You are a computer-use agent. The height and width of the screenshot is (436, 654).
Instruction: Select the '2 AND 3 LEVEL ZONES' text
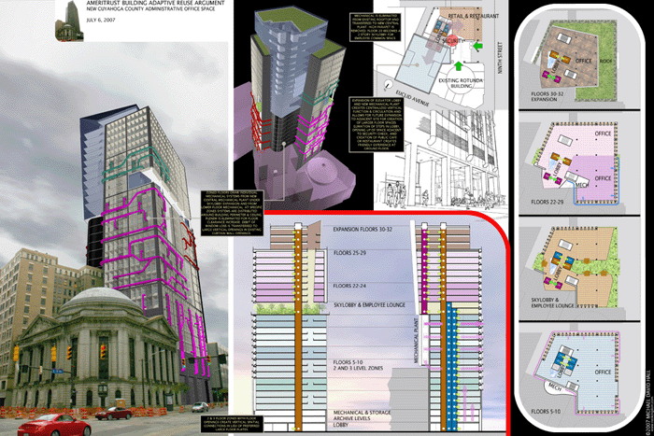tap(358, 369)
